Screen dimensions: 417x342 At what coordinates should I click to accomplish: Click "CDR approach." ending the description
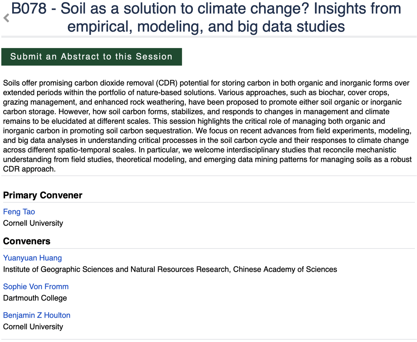(29, 169)
